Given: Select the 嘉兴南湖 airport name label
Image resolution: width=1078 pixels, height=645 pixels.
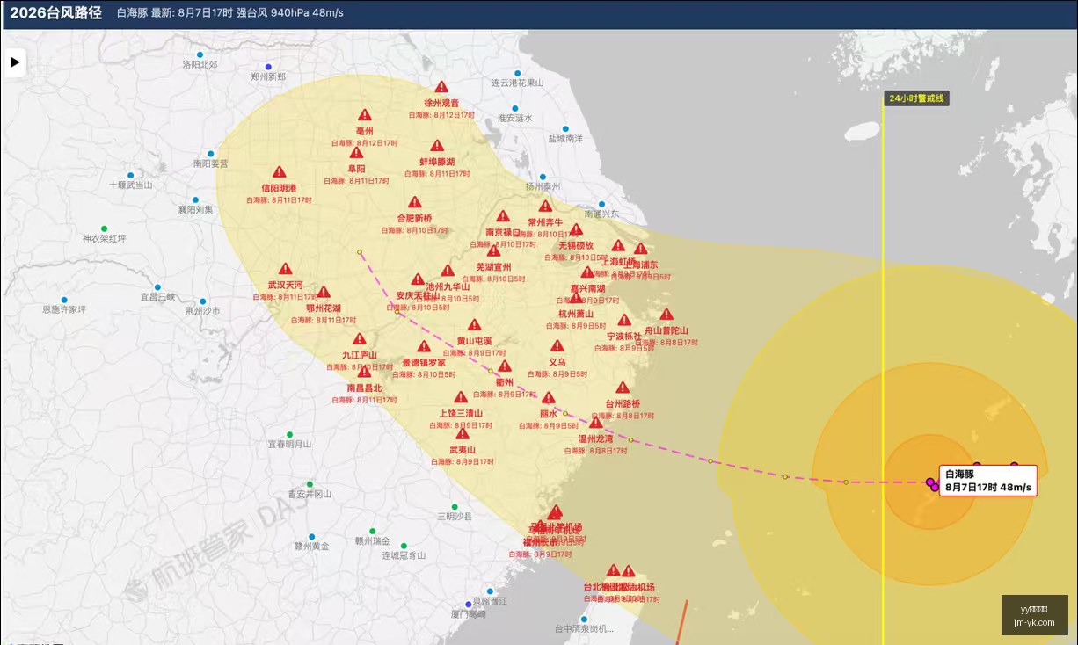Looking at the screenshot, I should (587, 288).
